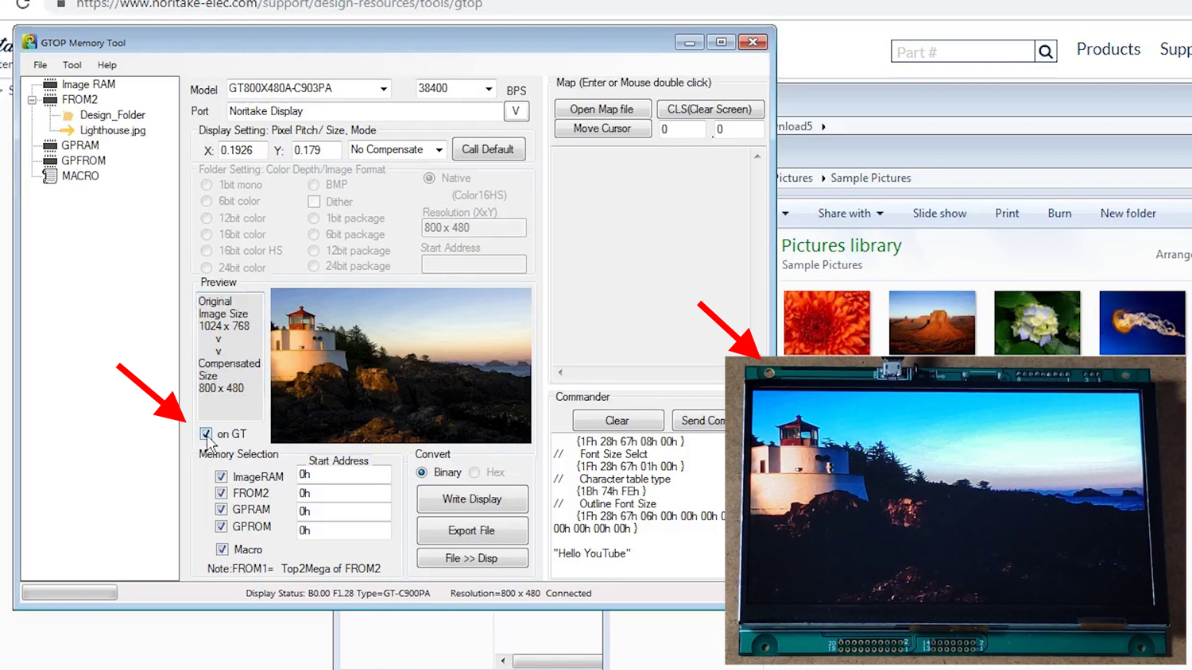
Task: Click the GTOP Memory Tool title icon
Action: point(29,42)
